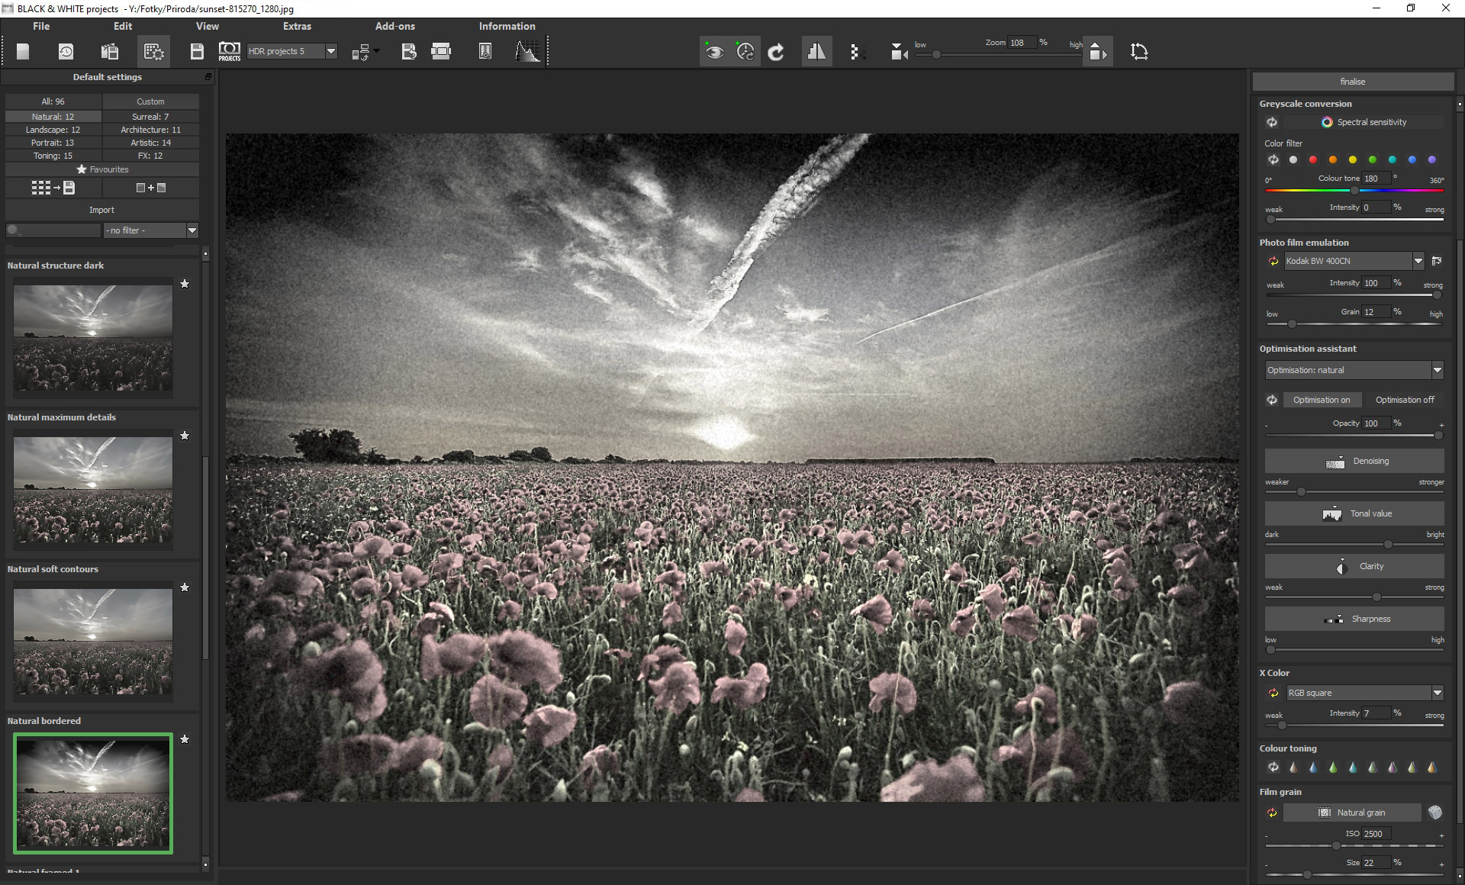
Task: Undock the Default settings panel
Action: [208, 77]
